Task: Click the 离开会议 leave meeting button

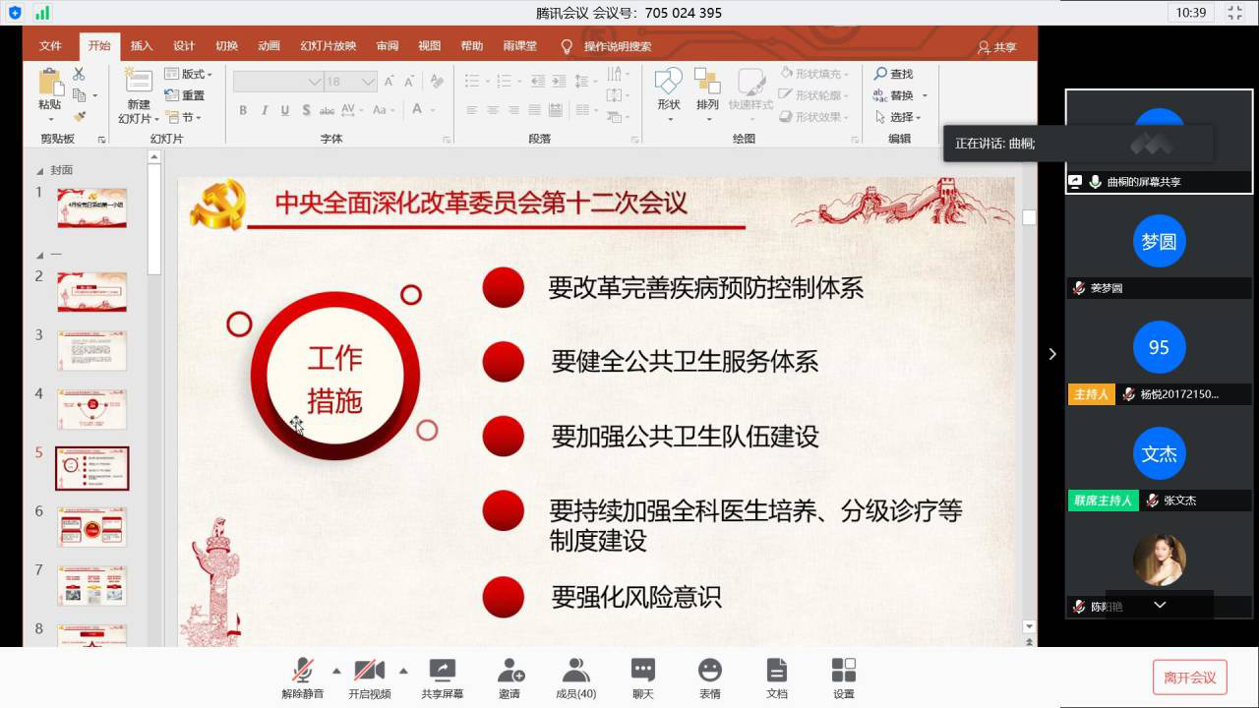Action: [x=1189, y=678]
